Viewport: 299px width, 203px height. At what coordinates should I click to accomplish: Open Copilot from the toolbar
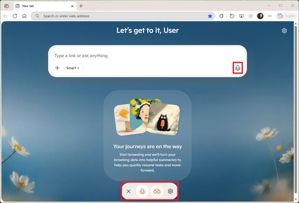click(286, 16)
